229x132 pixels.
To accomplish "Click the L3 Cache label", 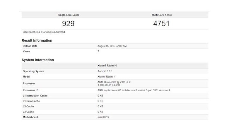I will (28, 112).
